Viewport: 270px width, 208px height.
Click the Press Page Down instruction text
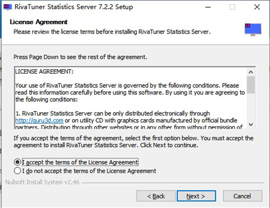click(x=80, y=58)
